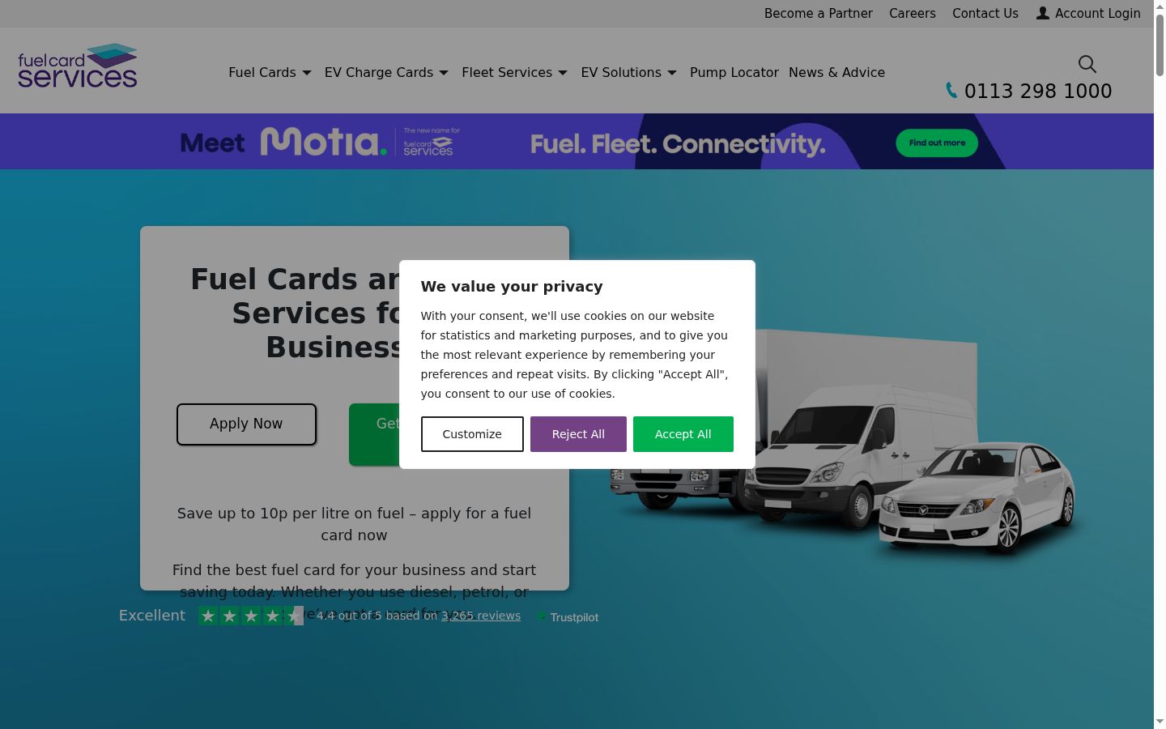Click the Trustpilot star rating
This screenshot has height=729, width=1166.
[251, 616]
